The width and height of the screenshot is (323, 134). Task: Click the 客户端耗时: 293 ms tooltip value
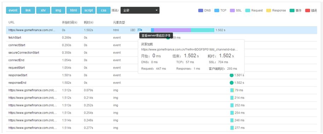(223, 69)
